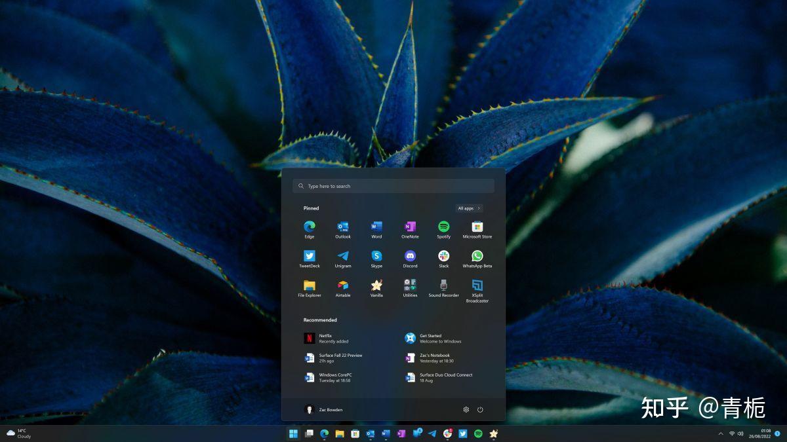Open the 14°C Cloudy weather widget

pyautogui.click(x=19, y=433)
